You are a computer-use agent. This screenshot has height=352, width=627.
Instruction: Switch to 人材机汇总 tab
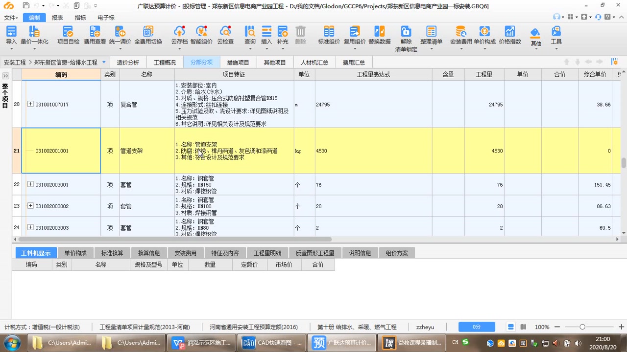(x=314, y=63)
